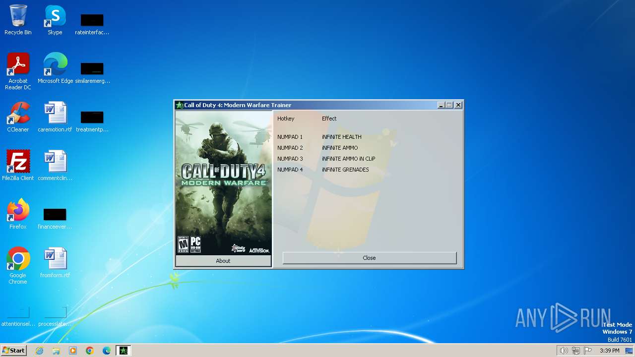Screen dimensions: 635x357
Task: Switch to the trainer taskbar button
Action: (124, 351)
